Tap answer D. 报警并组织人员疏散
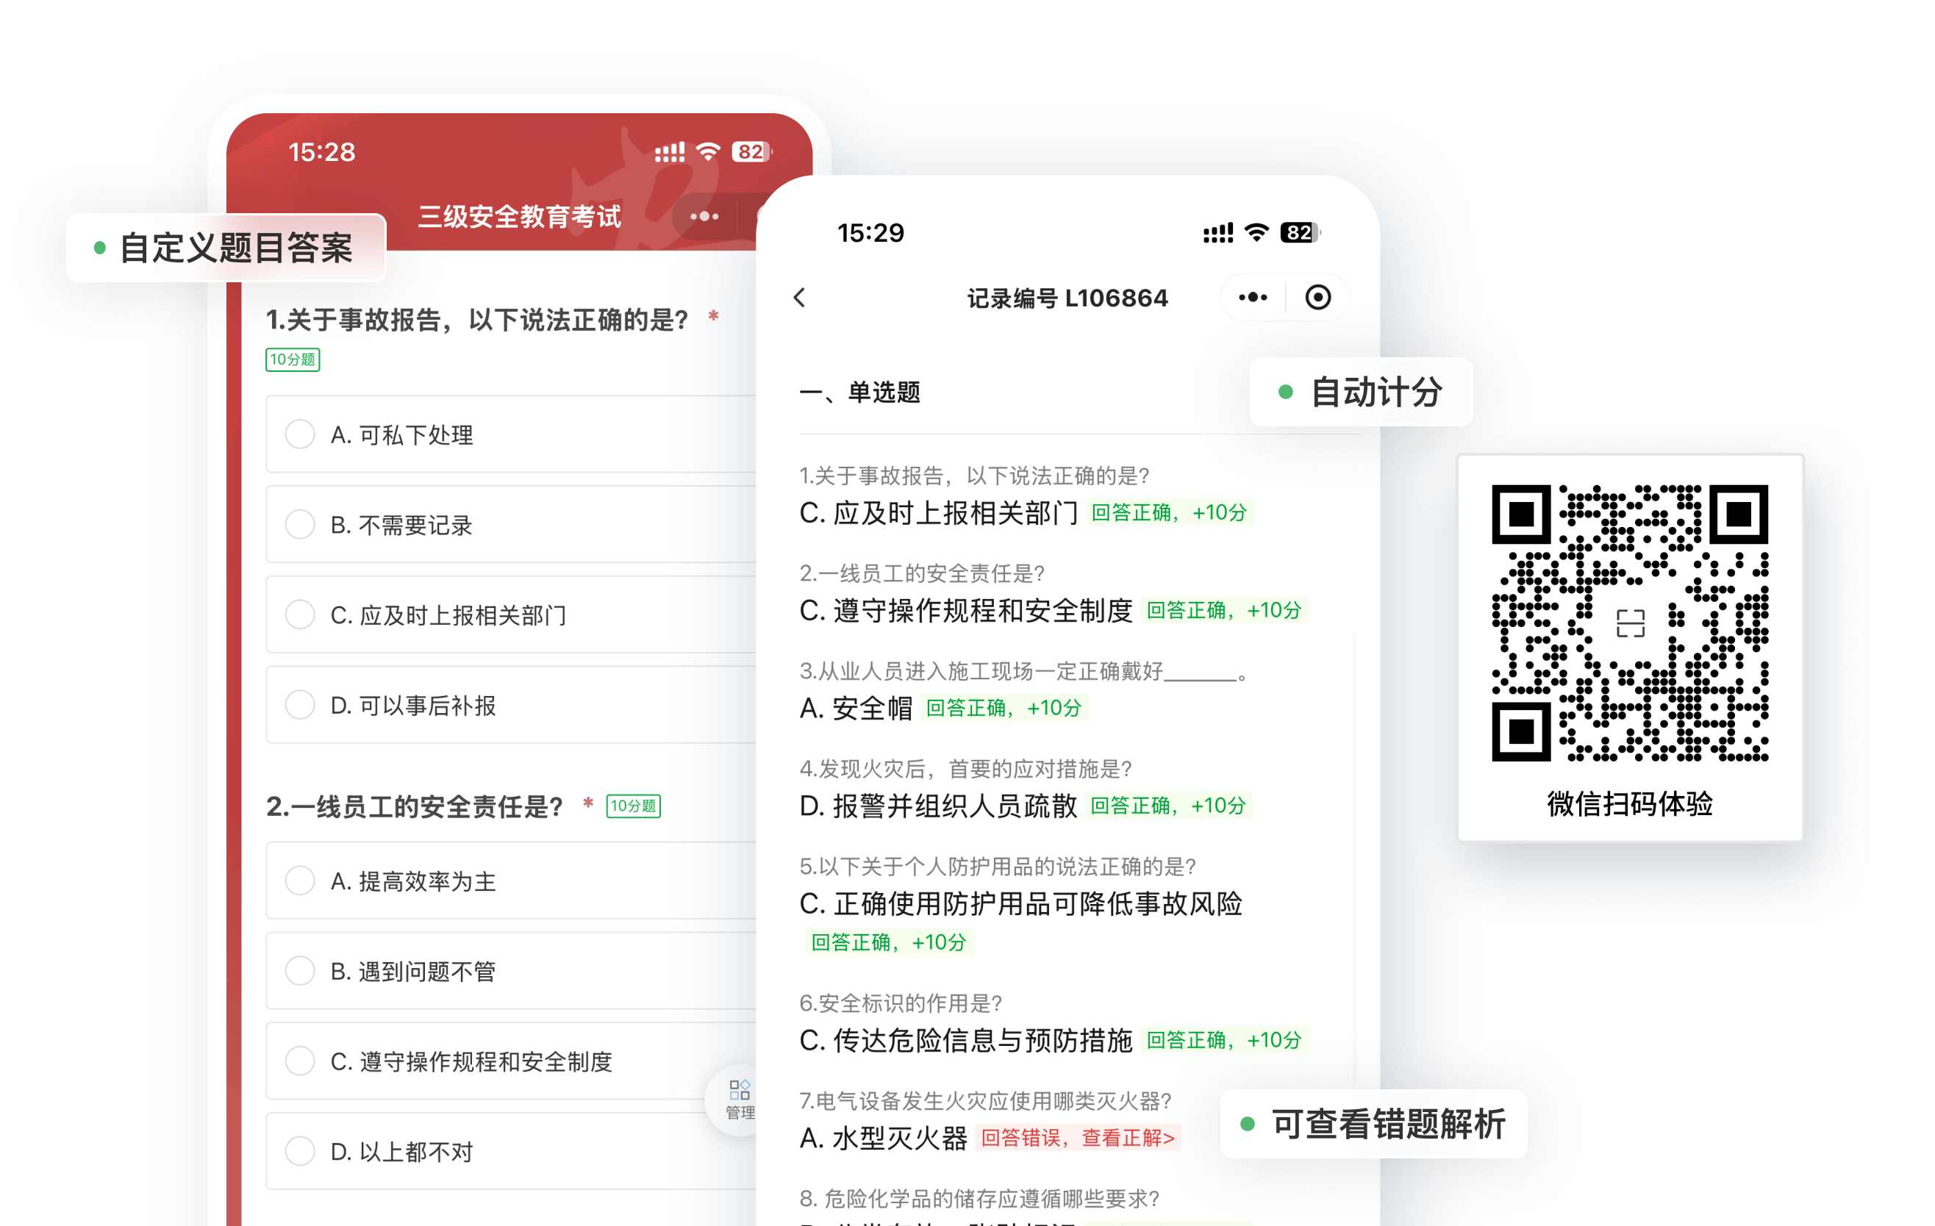 pyautogui.click(x=939, y=806)
